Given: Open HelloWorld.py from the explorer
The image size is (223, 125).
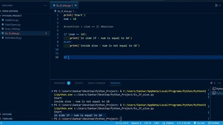Looking at the screenshot, I should tap(13, 38).
